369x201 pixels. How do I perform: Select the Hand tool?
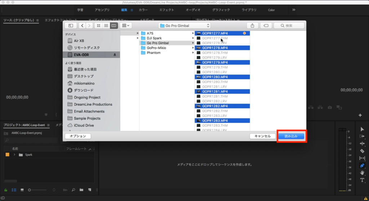pyautogui.click(x=362, y=173)
